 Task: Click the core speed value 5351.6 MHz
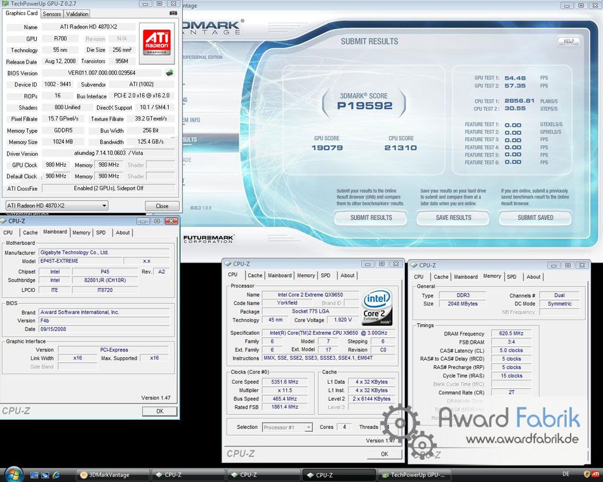pyautogui.click(x=284, y=382)
